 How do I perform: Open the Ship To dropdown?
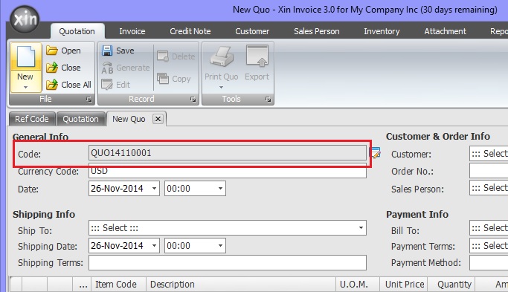[361, 228]
